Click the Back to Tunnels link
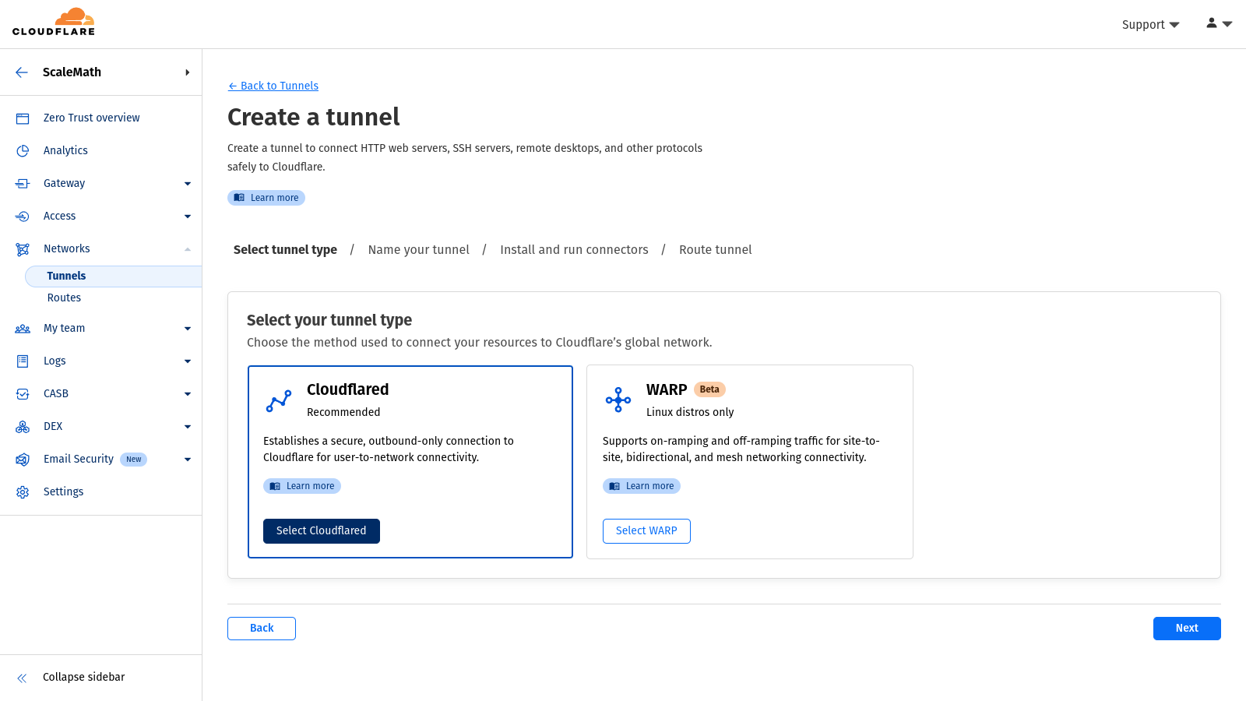Viewport: 1246px width, 701px height. click(x=273, y=86)
